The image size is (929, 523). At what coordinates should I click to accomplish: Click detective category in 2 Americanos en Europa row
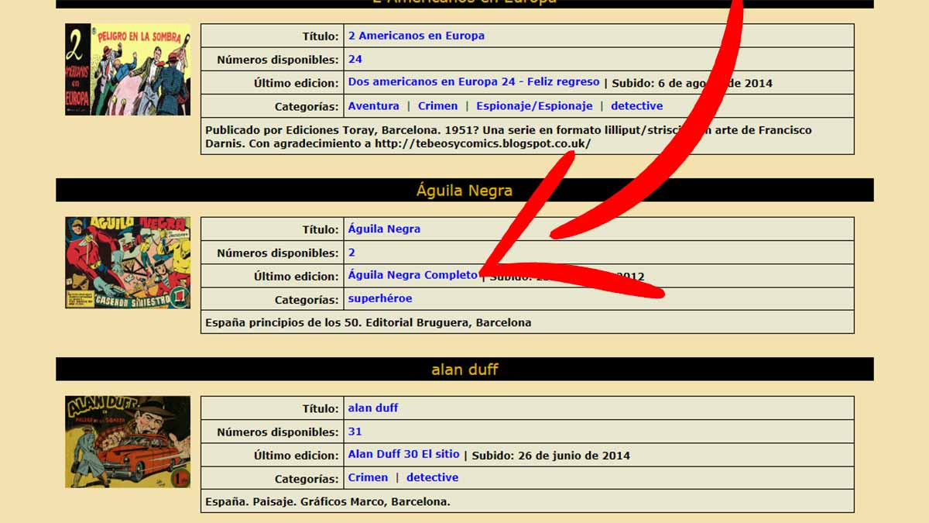click(x=636, y=106)
